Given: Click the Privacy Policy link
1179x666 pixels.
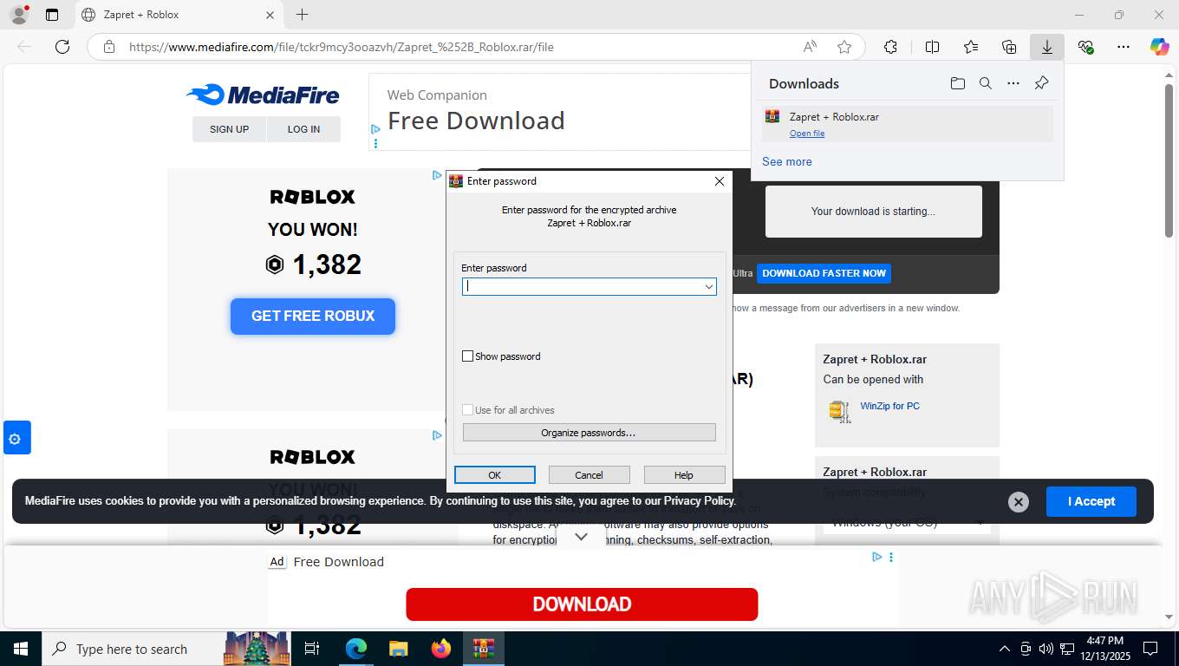Looking at the screenshot, I should (x=700, y=500).
